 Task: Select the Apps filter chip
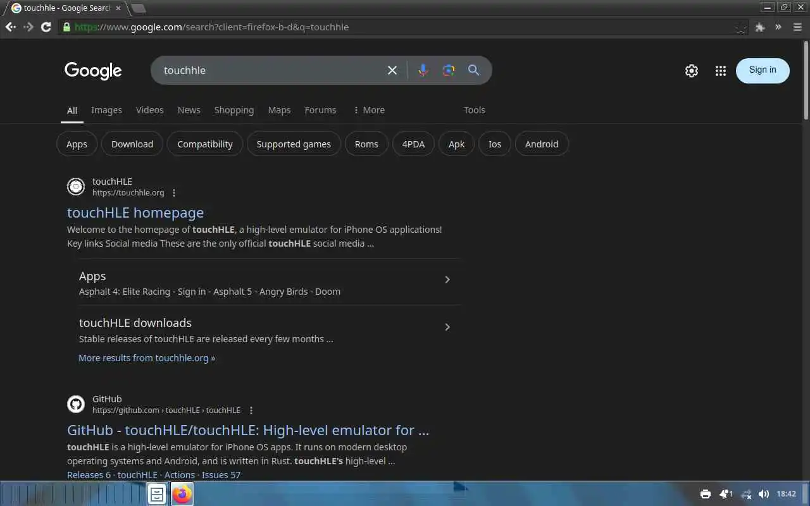click(77, 144)
